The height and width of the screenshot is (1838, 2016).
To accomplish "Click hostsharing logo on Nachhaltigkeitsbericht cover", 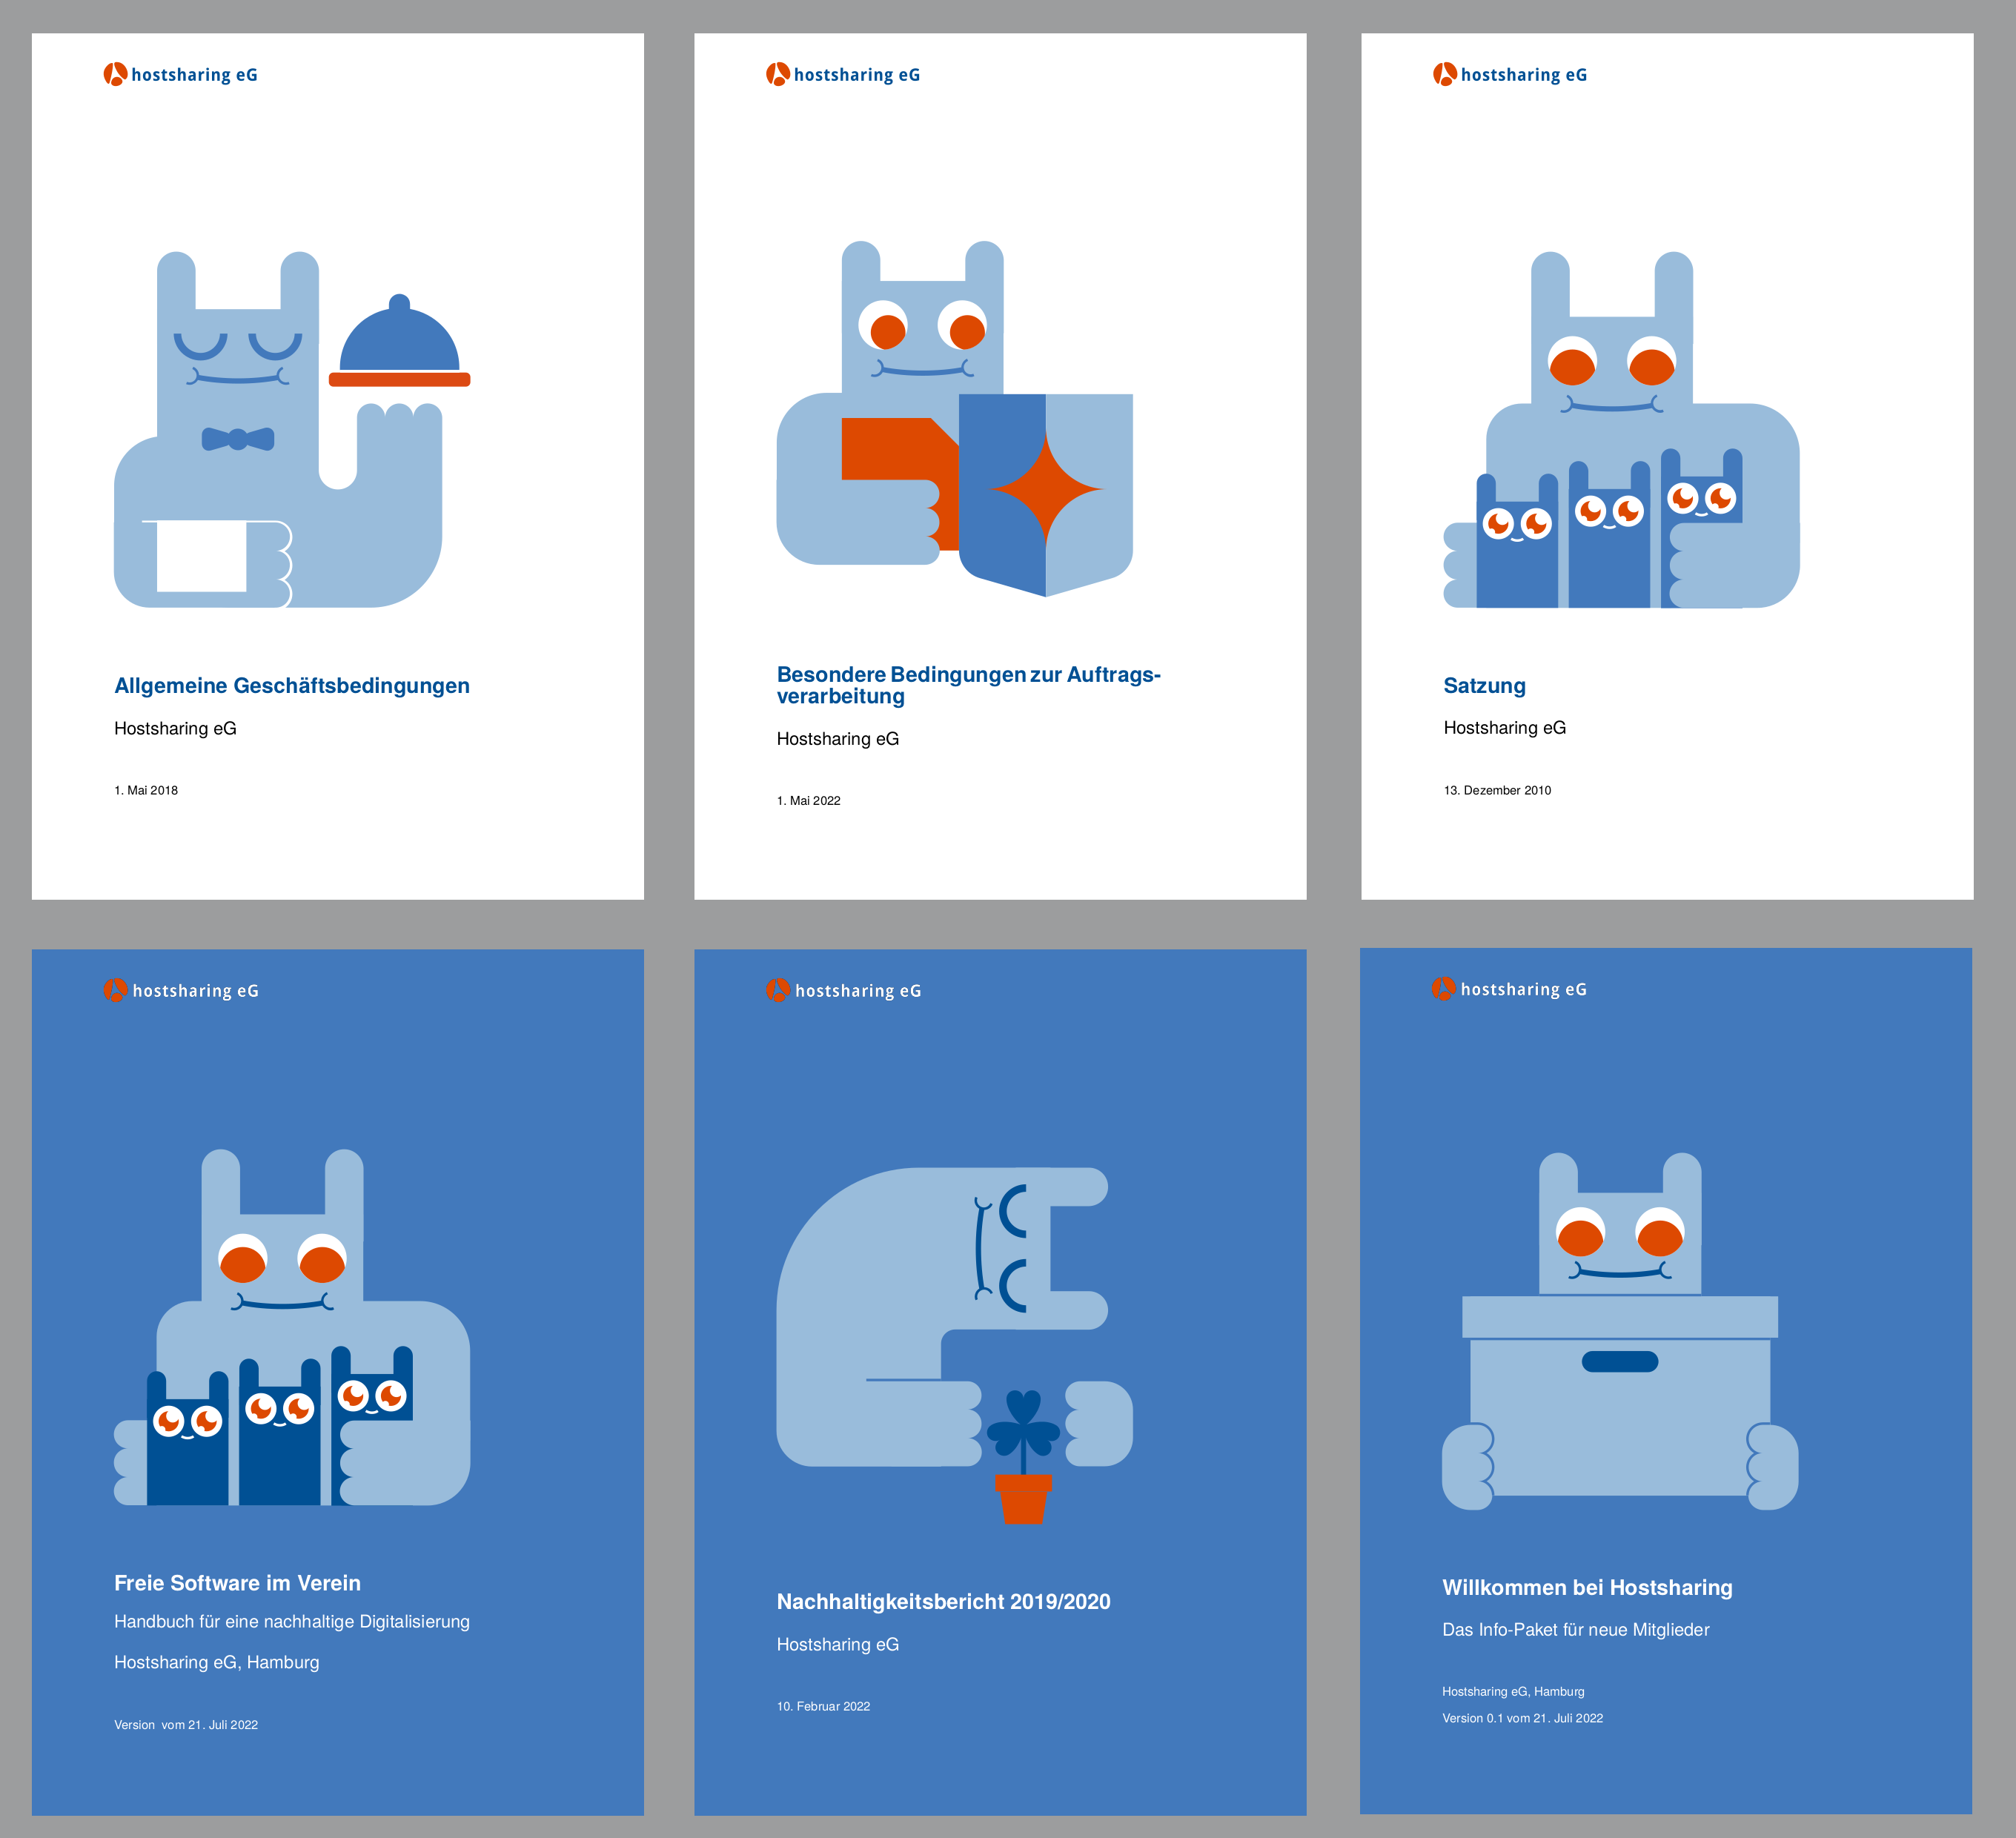I will click(x=844, y=990).
